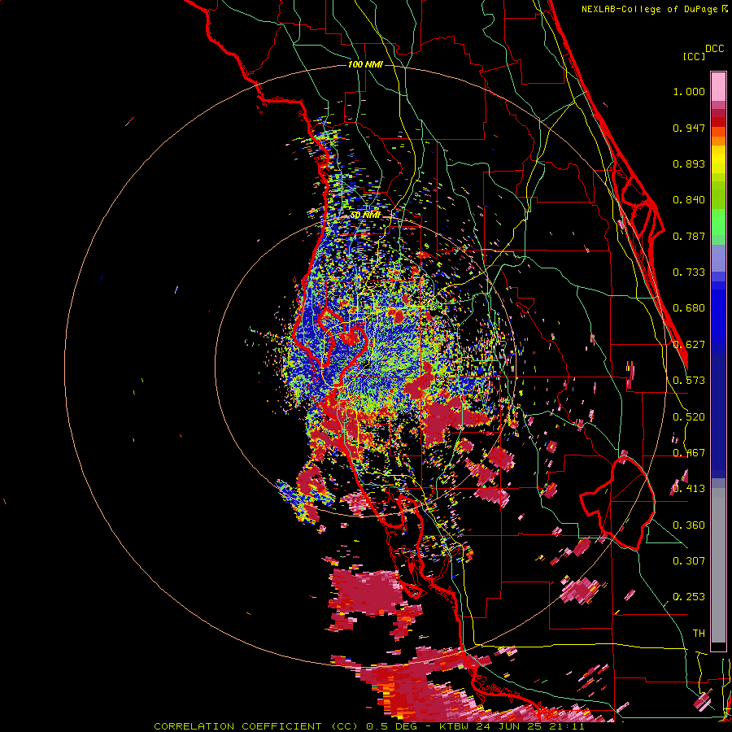Viewport: 732px width, 732px height.
Task: Select the 0.573 legend value
Action: (689, 381)
